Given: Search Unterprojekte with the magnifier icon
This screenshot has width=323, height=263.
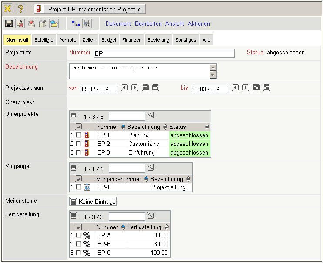Looking at the screenshot, I should 150,115.
